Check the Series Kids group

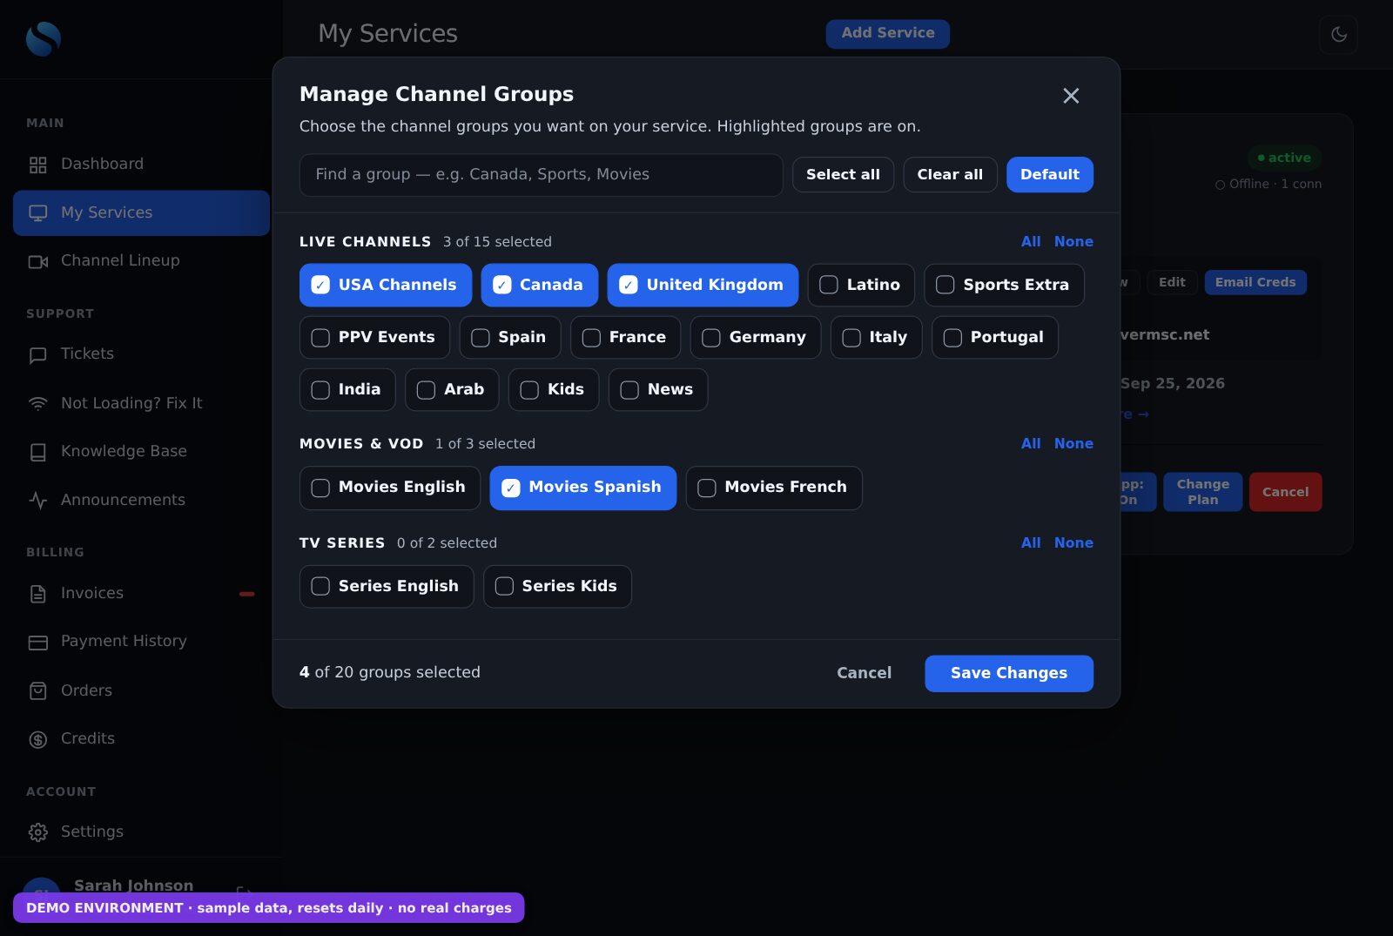pos(557,586)
